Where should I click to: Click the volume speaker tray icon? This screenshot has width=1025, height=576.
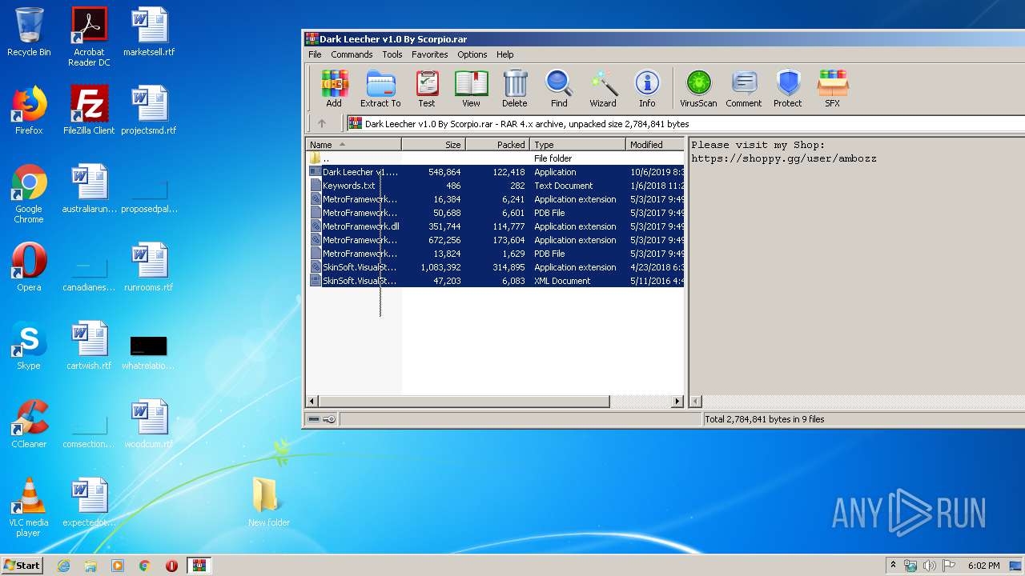coord(929,566)
